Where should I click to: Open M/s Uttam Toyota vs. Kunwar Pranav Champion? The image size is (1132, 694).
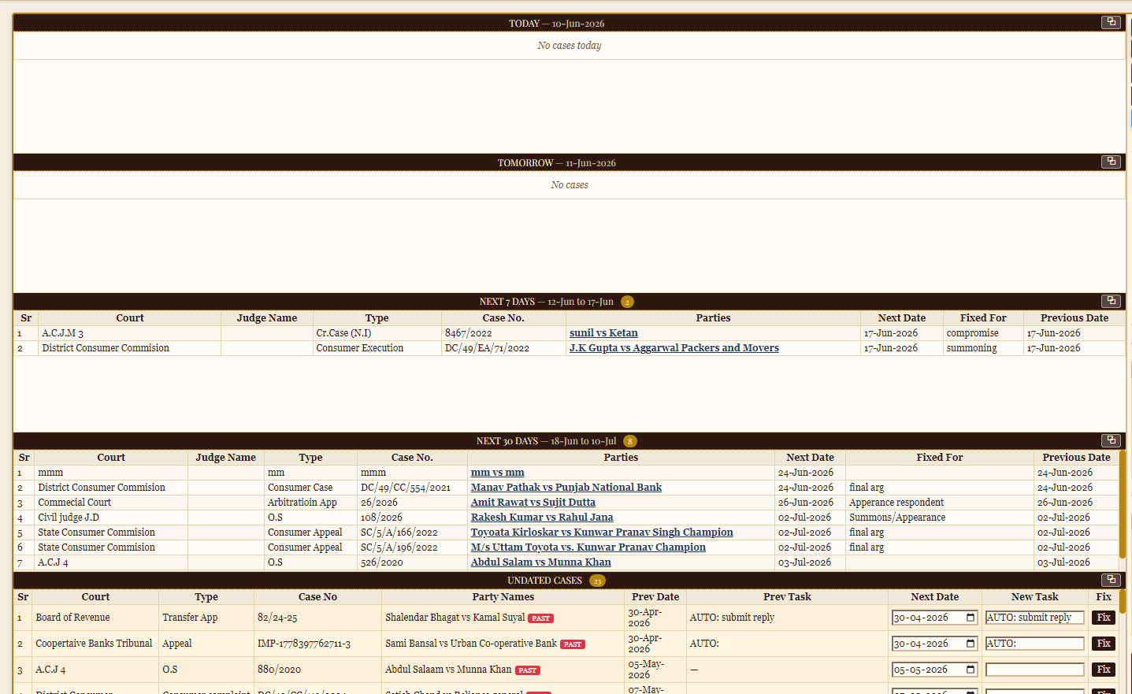coord(588,547)
